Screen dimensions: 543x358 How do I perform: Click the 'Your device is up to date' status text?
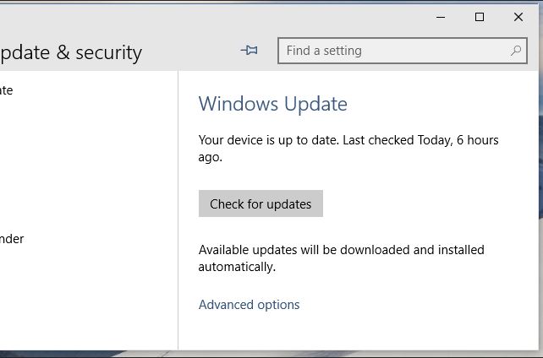pyautogui.click(x=348, y=149)
